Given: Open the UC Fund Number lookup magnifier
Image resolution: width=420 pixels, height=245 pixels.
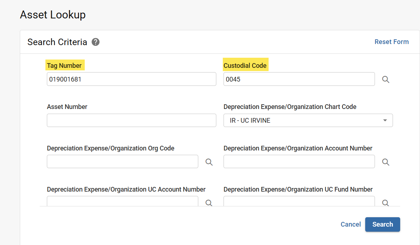Looking at the screenshot, I should pyautogui.click(x=385, y=203).
